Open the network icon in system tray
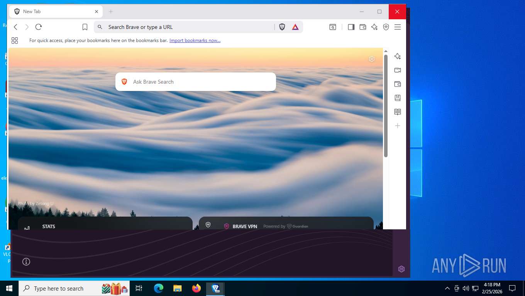Screen dimensions: 525x296 [x=475, y=288]
